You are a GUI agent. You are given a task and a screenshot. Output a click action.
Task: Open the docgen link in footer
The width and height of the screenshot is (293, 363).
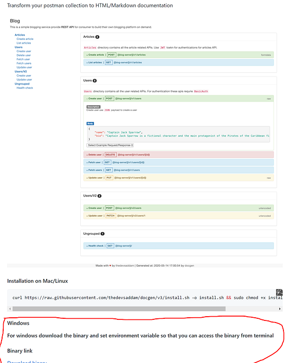(189, 266)
